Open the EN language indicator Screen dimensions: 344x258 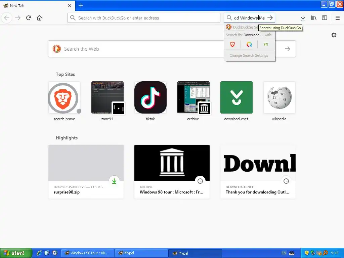[x=284, y=253]
